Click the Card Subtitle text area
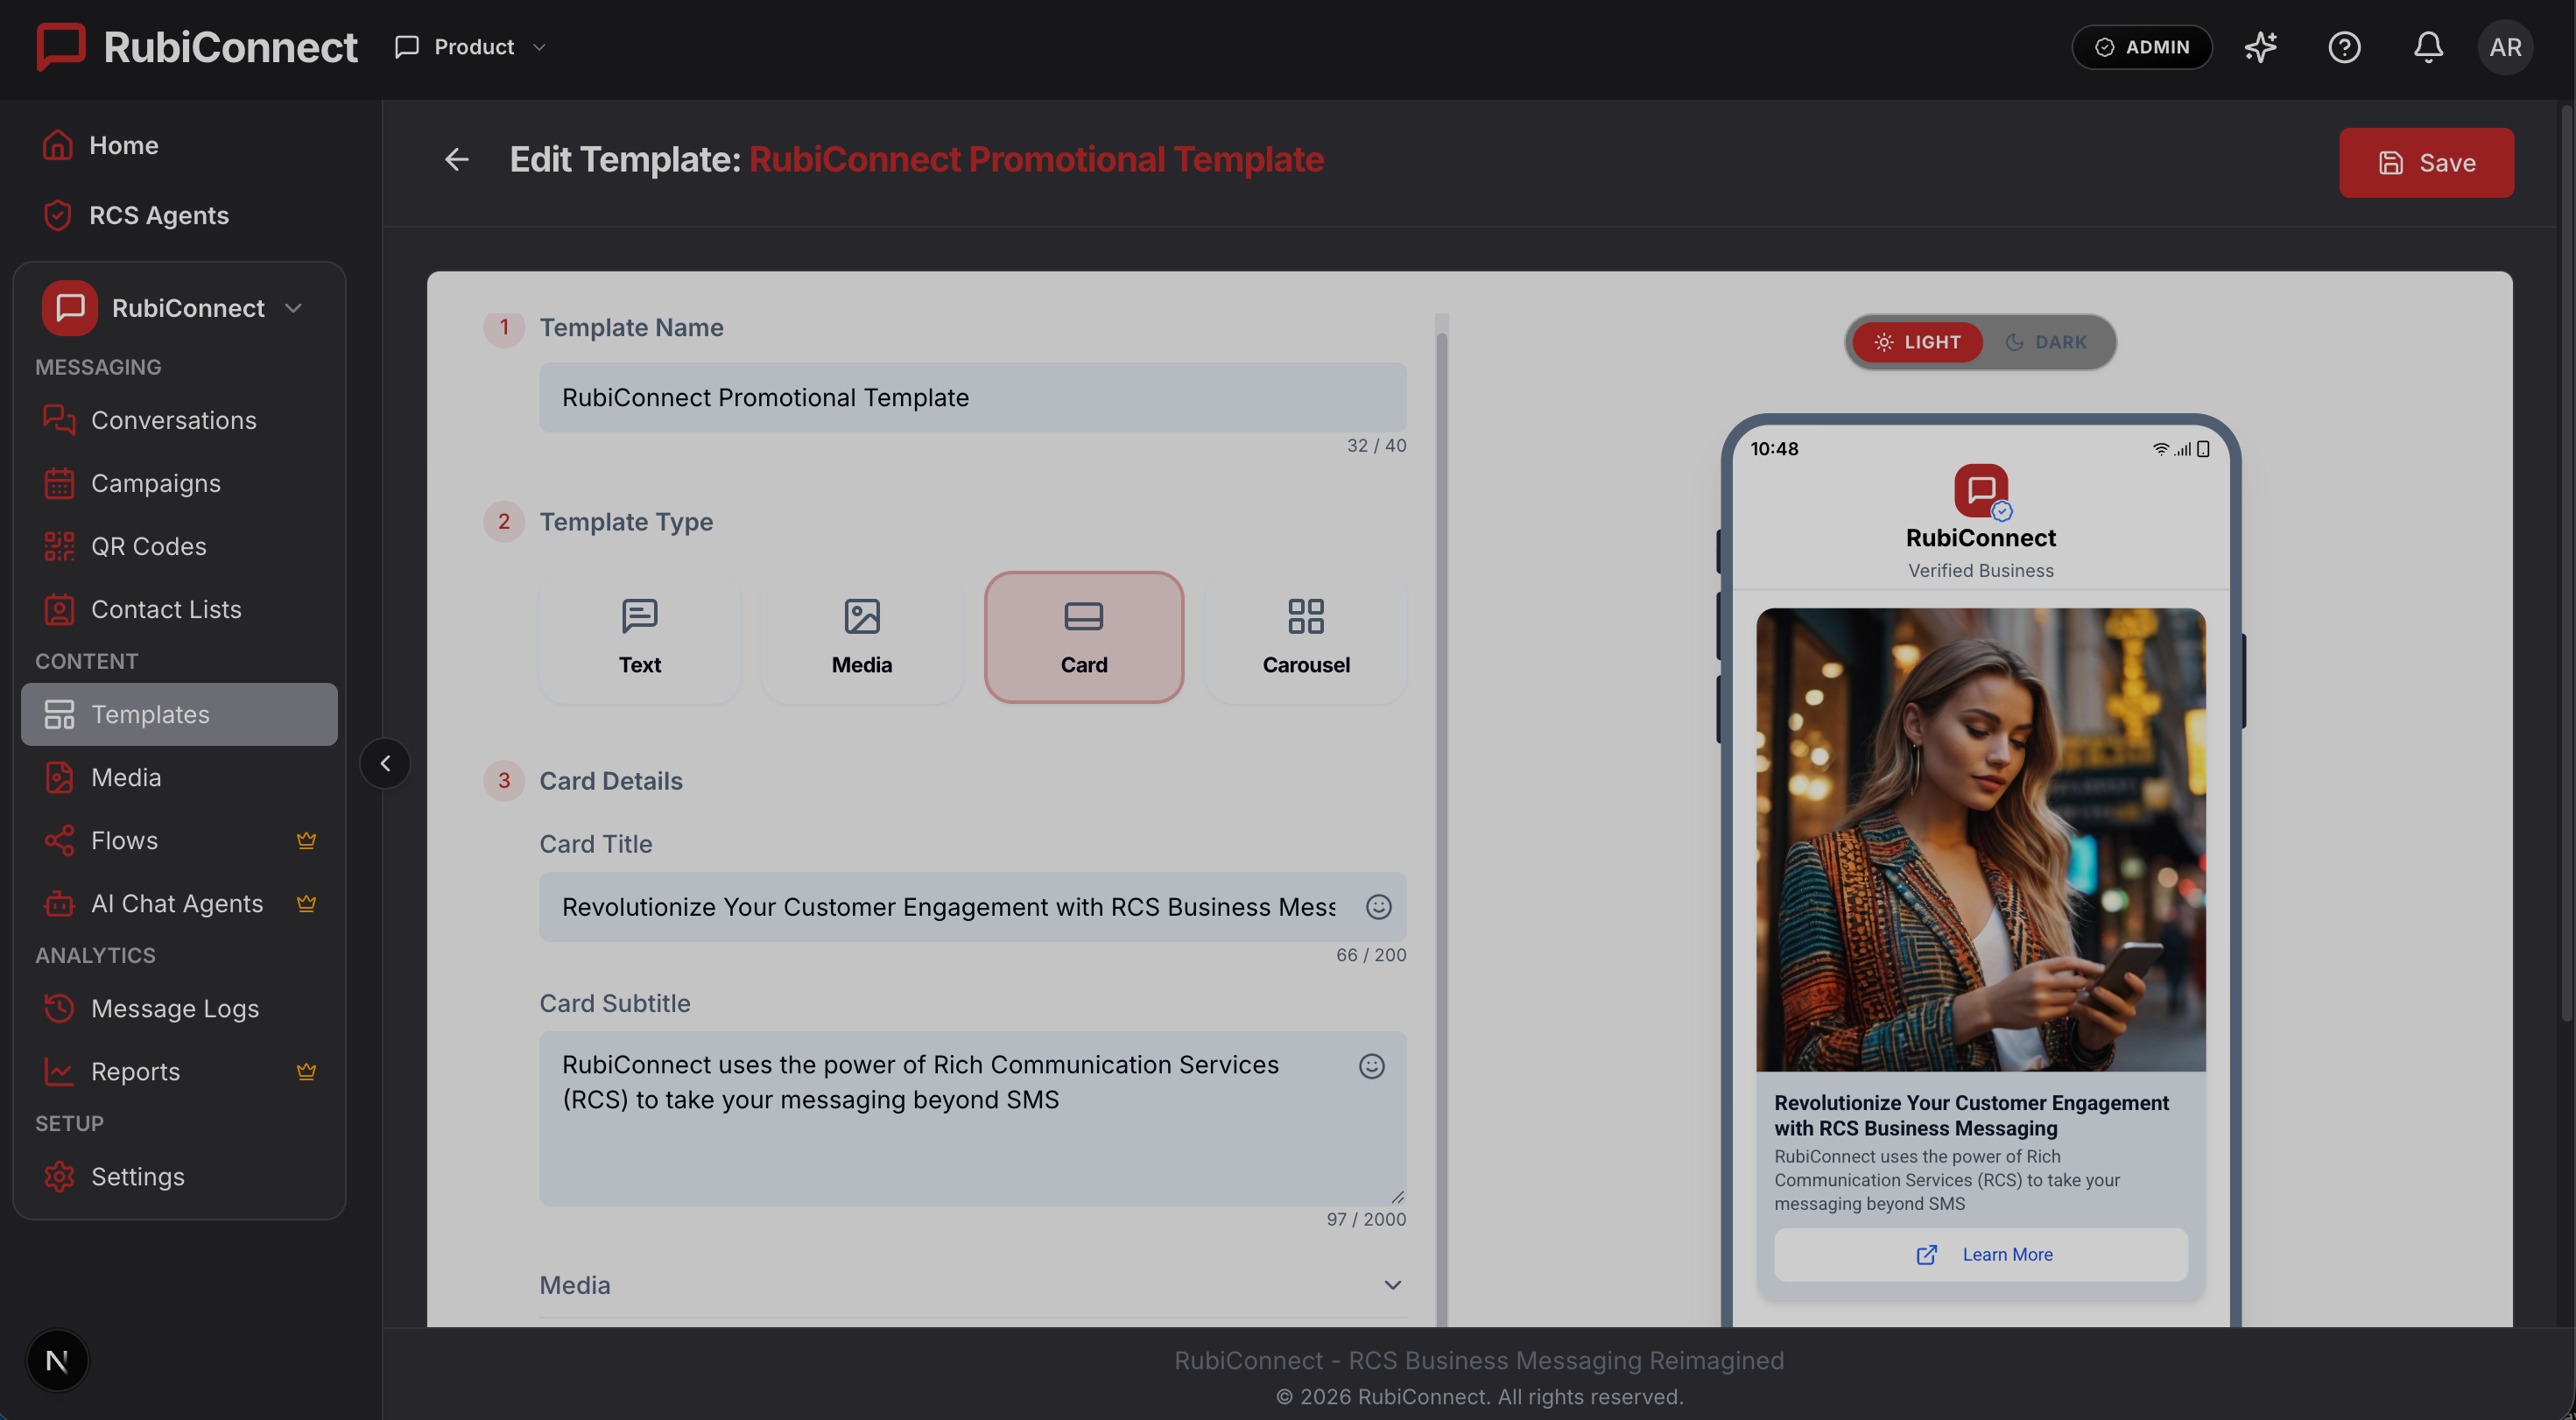 972,1118
